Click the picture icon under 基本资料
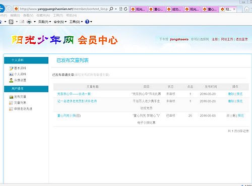This screenshot has width=252, height=186. pos(11,74)
